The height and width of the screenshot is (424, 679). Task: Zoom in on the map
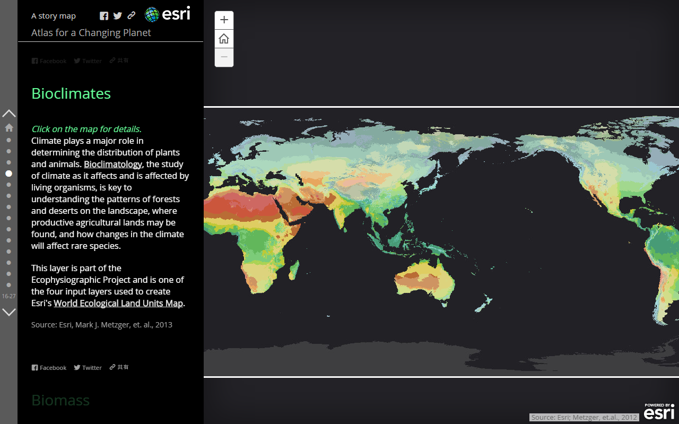point(224,20)
